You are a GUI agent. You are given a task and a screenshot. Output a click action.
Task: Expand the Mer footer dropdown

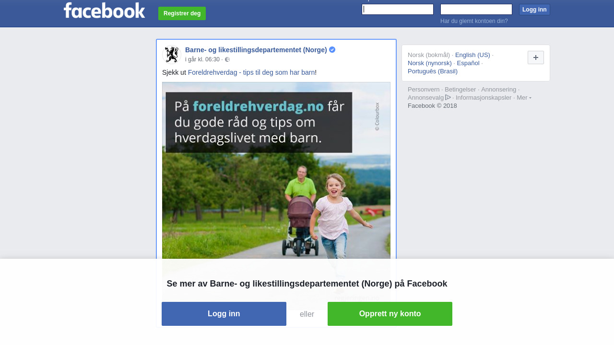pyautogui.click(x=524, y=98)
